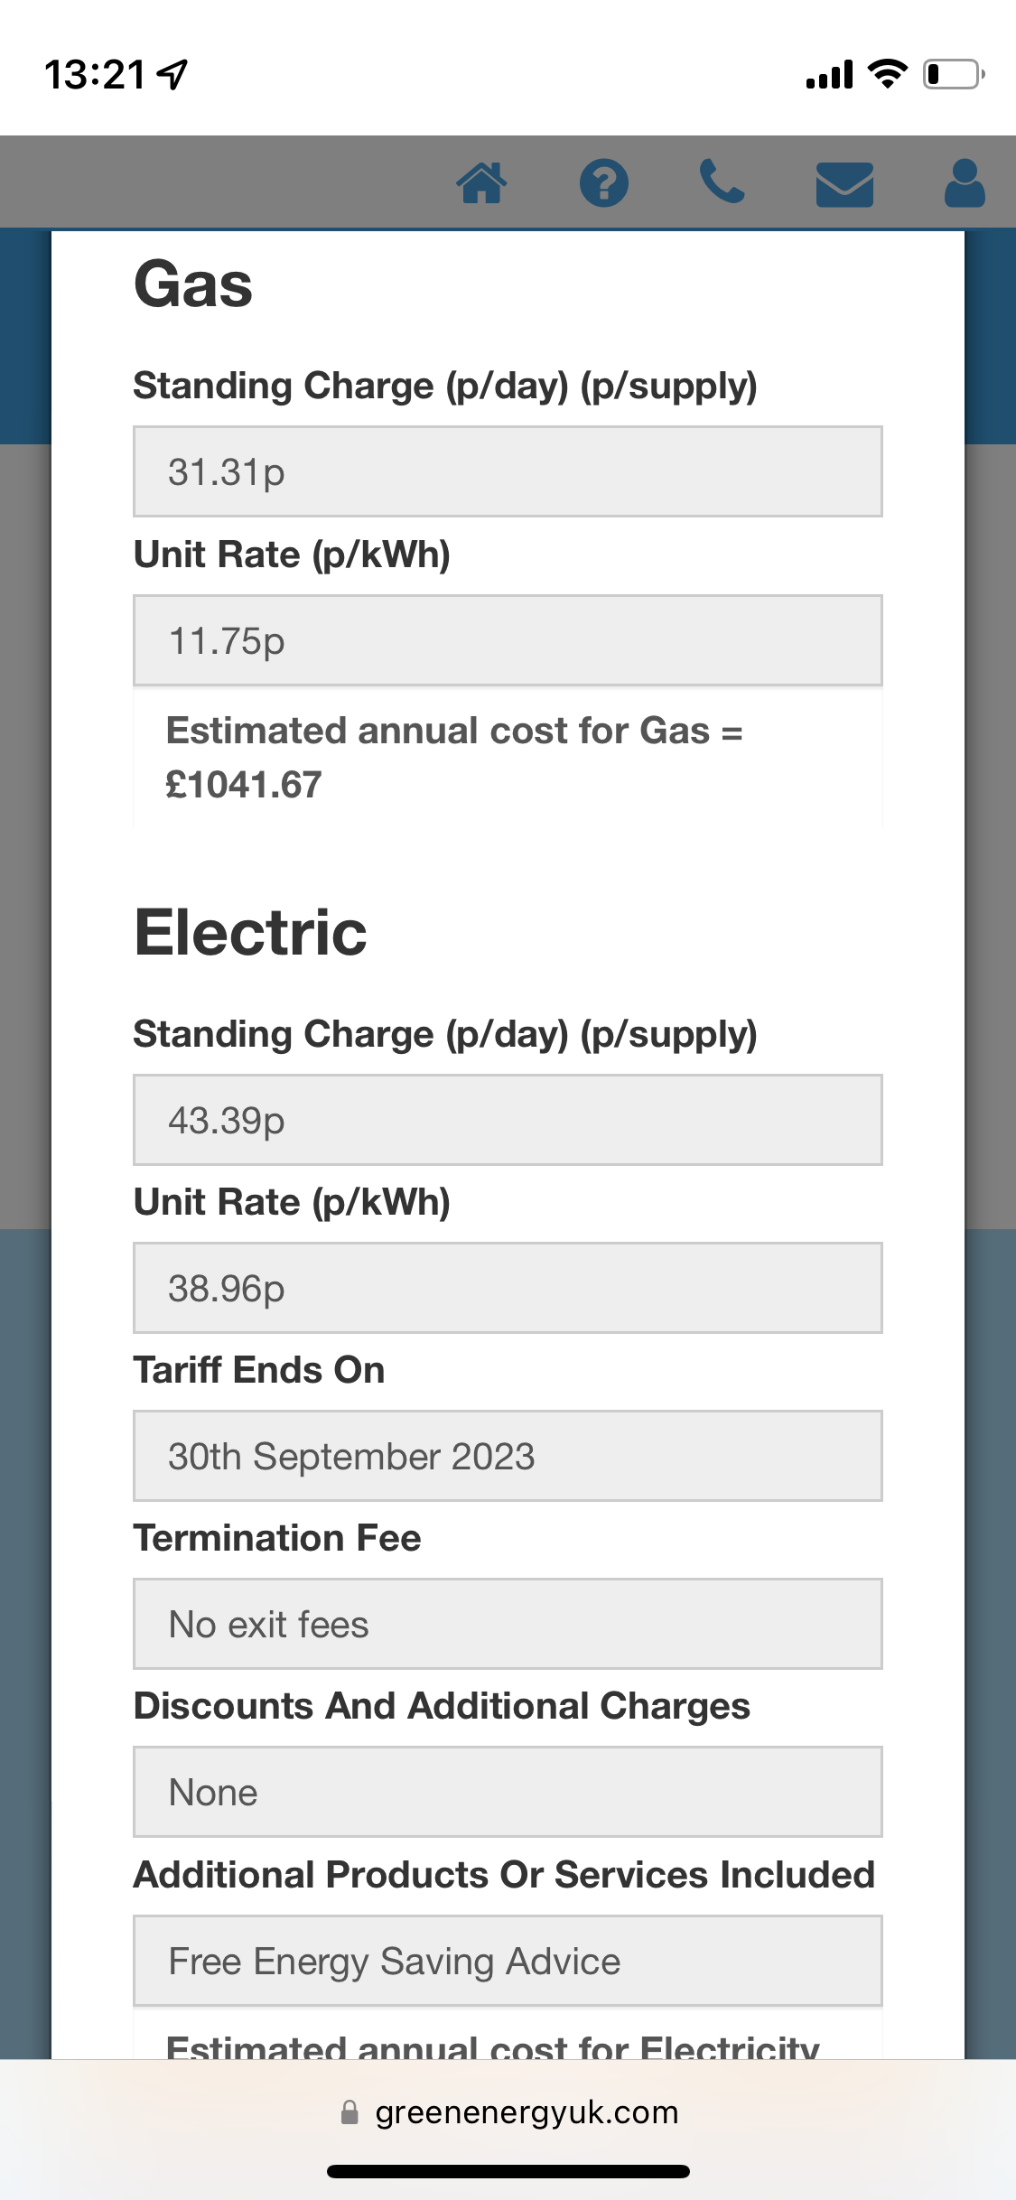The width and height of the screenshot is (1016, 2200).
Task: Open help via question mark icon
Action: 603,183
